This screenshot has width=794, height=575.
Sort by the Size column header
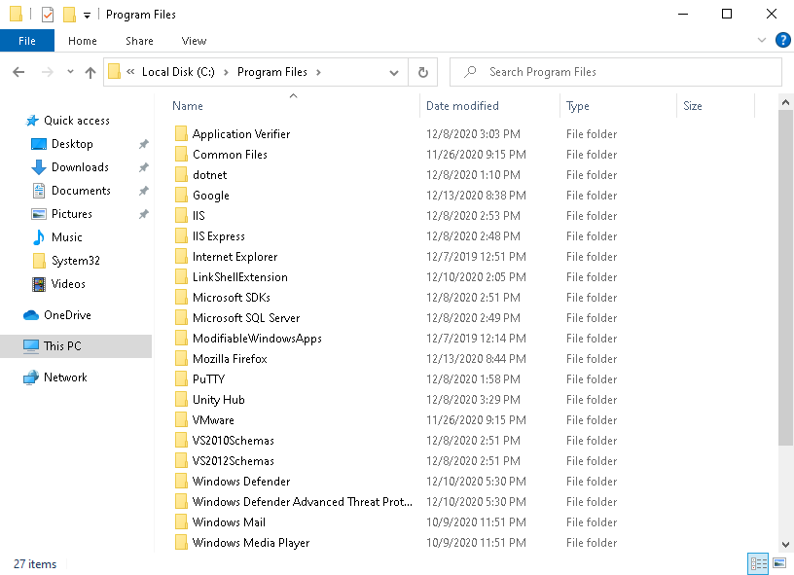click(692, 106)
